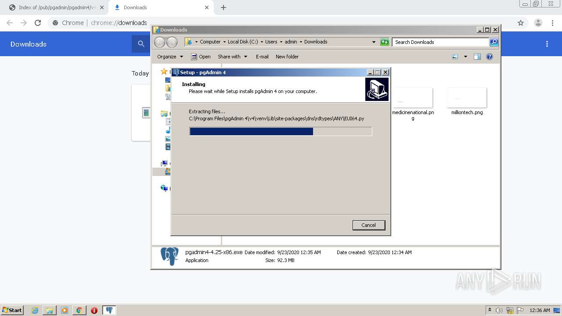Viewport: 562px width, 316px height.
Task: Open Chrome profile avatar
Action: pyautogui.click(x=538, y=23)
